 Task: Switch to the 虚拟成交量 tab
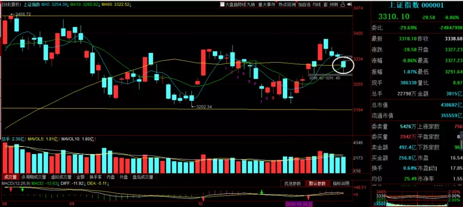pyautogui.click(x=61, y=177)
